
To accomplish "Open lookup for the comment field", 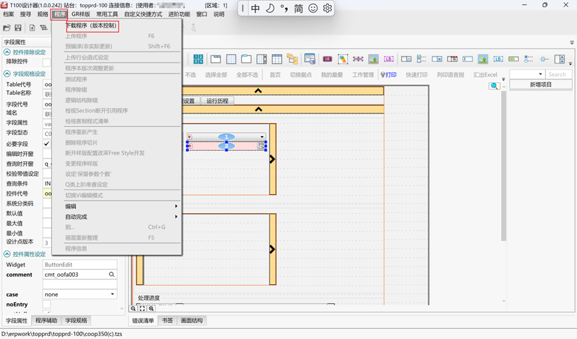I will point(111,274).
